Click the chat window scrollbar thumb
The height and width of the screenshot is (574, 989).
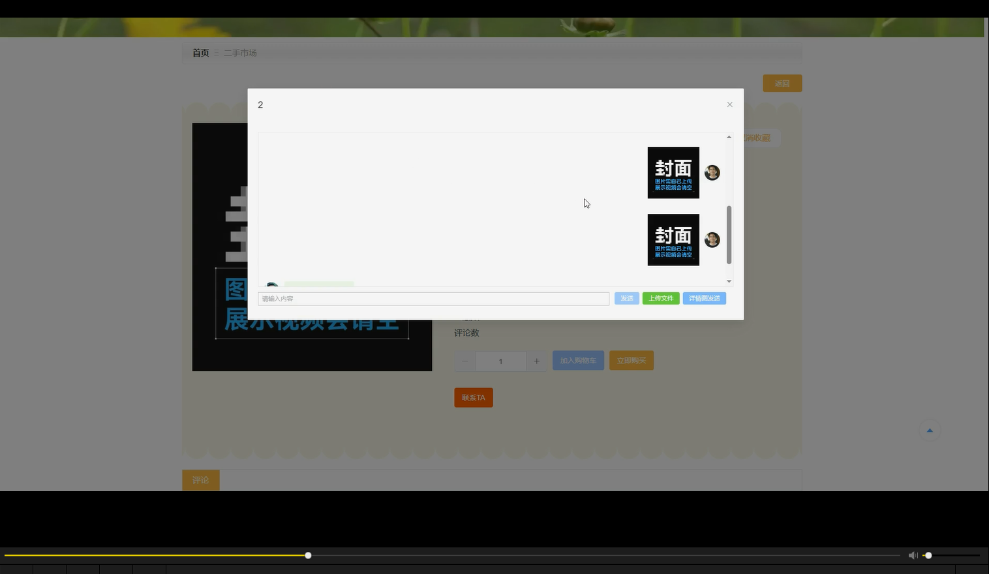tap(729, 235)
